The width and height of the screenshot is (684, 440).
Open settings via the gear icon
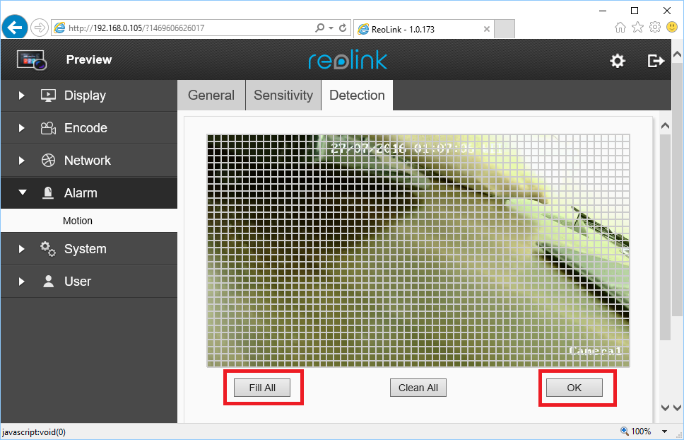[x=618, y=62]
